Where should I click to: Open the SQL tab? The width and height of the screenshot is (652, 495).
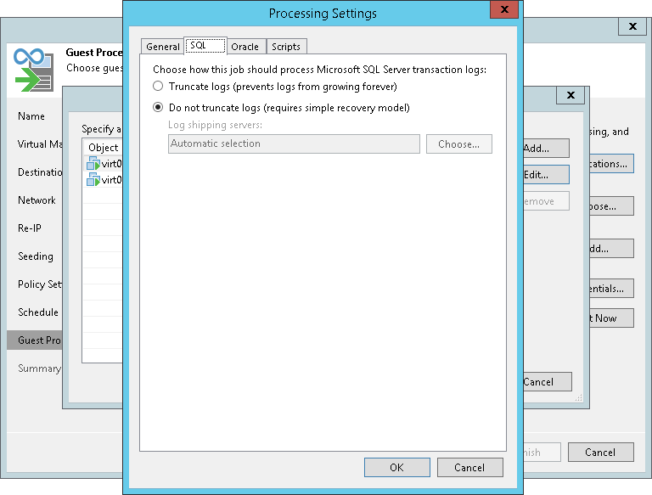(205, 45)
